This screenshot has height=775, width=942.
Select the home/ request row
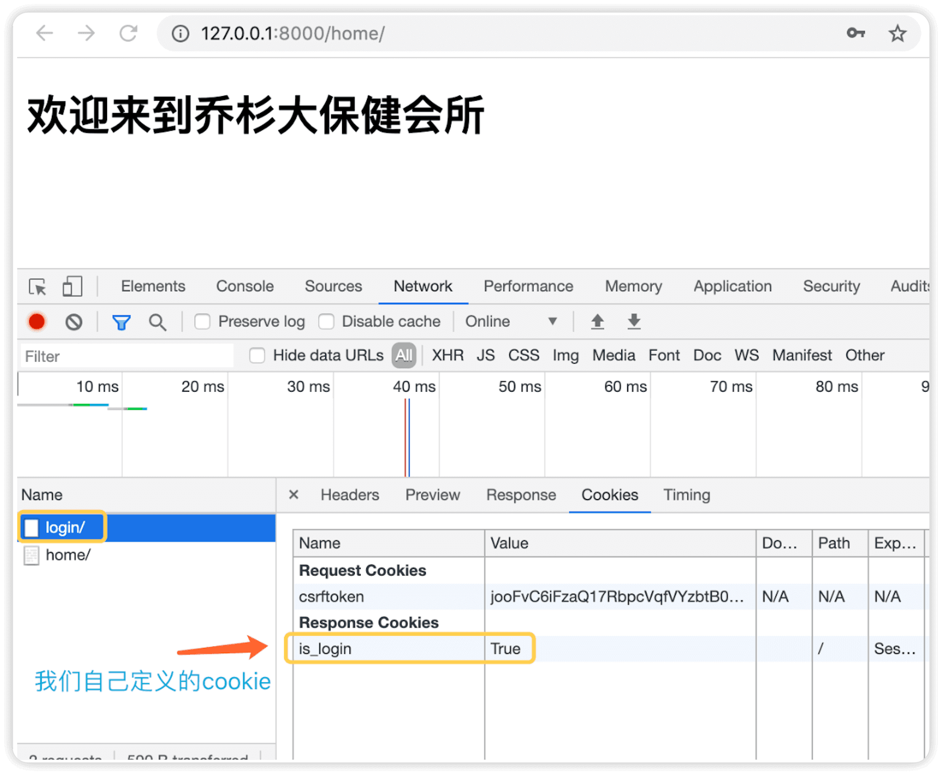click(x=147, y=555)
